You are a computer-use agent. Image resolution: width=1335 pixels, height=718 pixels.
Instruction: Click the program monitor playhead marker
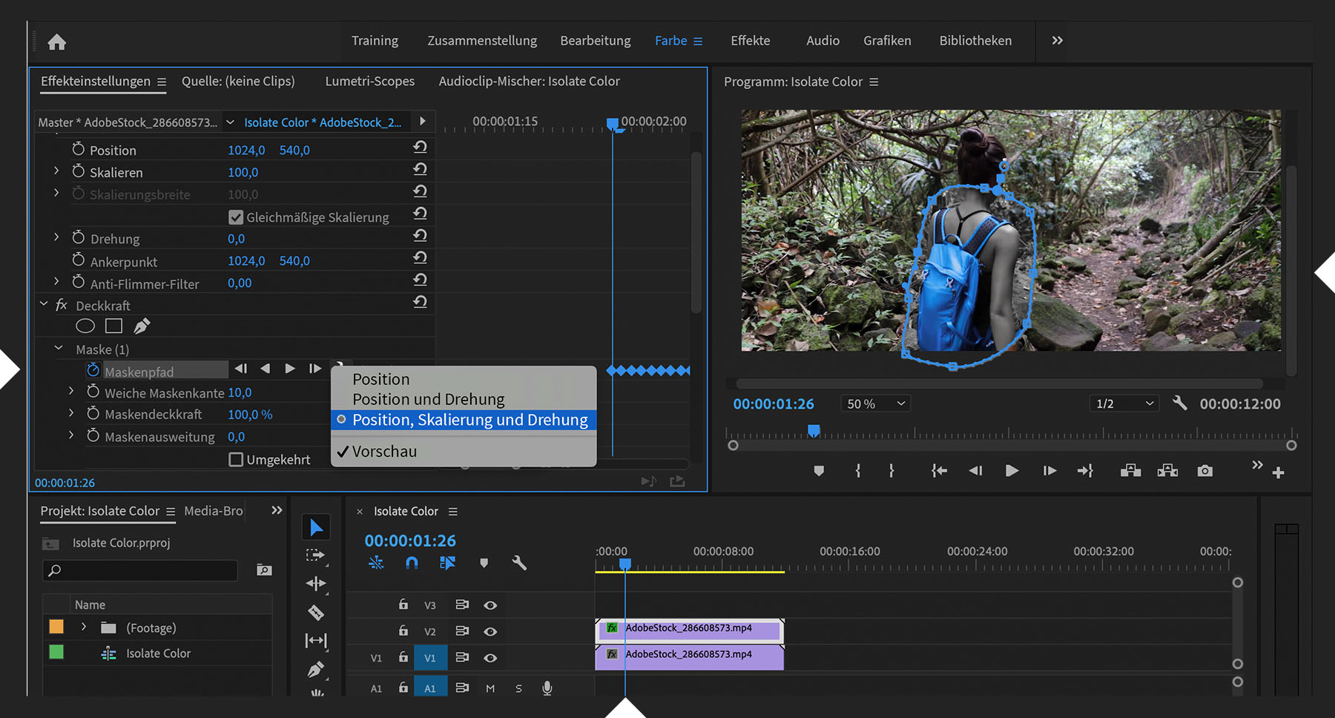pos(814,431)
